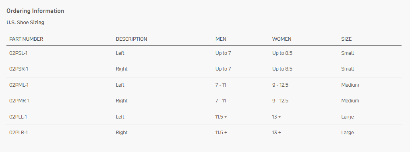The width and height of the screenshot is (410, 152).
Task: Click the Ordering Information heading
Action: point(35,11)
